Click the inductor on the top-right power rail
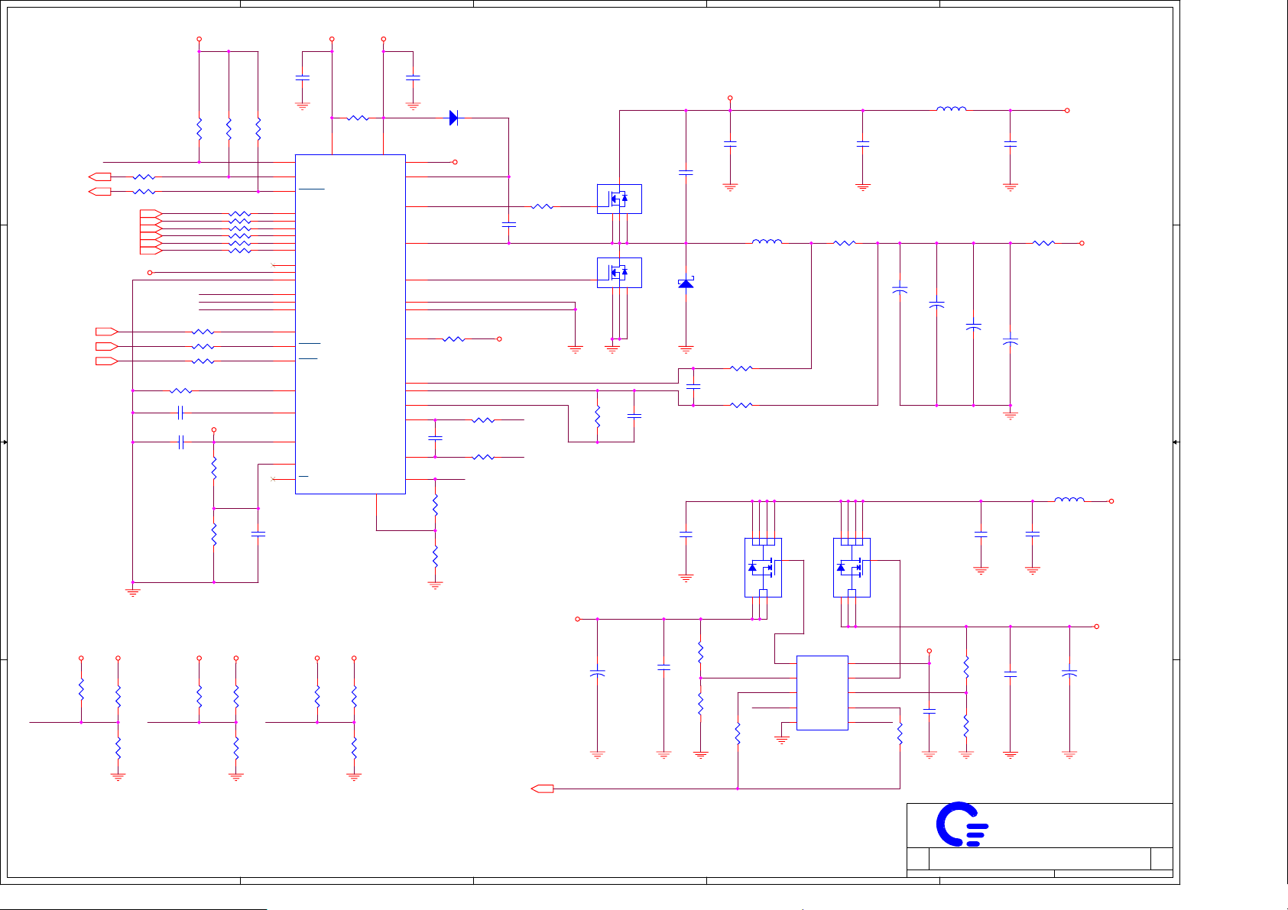Viewport: 1288px width, 910px height. point(951,110)
